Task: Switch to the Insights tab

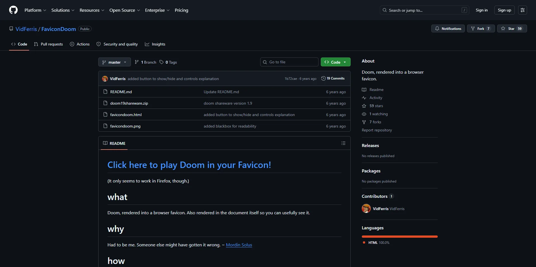Action: pyautogui.click(x=155, y=44)
